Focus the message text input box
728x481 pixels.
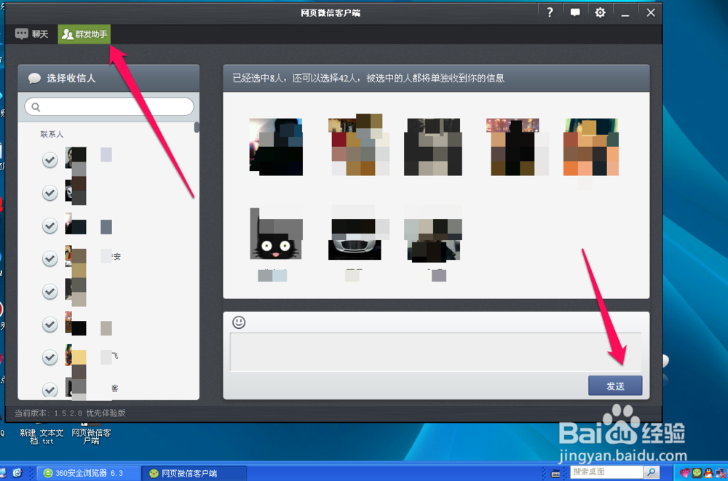[435, 352]
